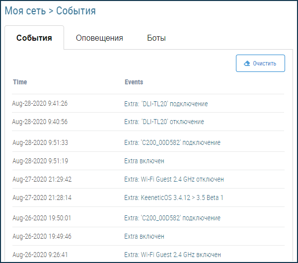Select the 'DLI-TL20' отключение event row

coord(164,122)
